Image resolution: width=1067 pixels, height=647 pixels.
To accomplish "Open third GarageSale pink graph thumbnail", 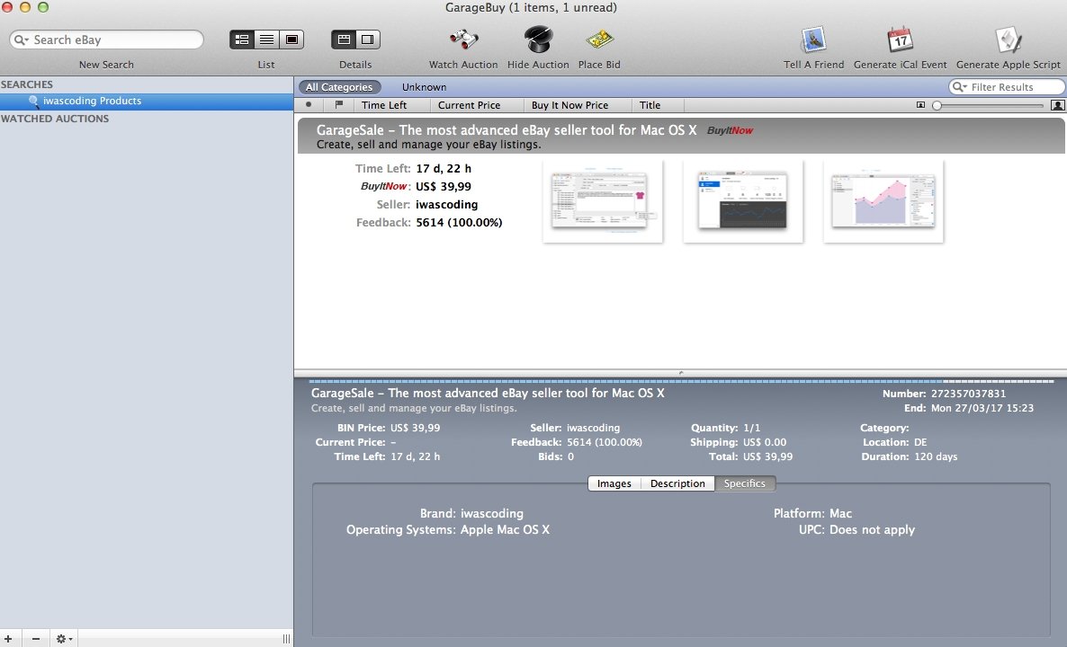I will (x=883, y=201).
